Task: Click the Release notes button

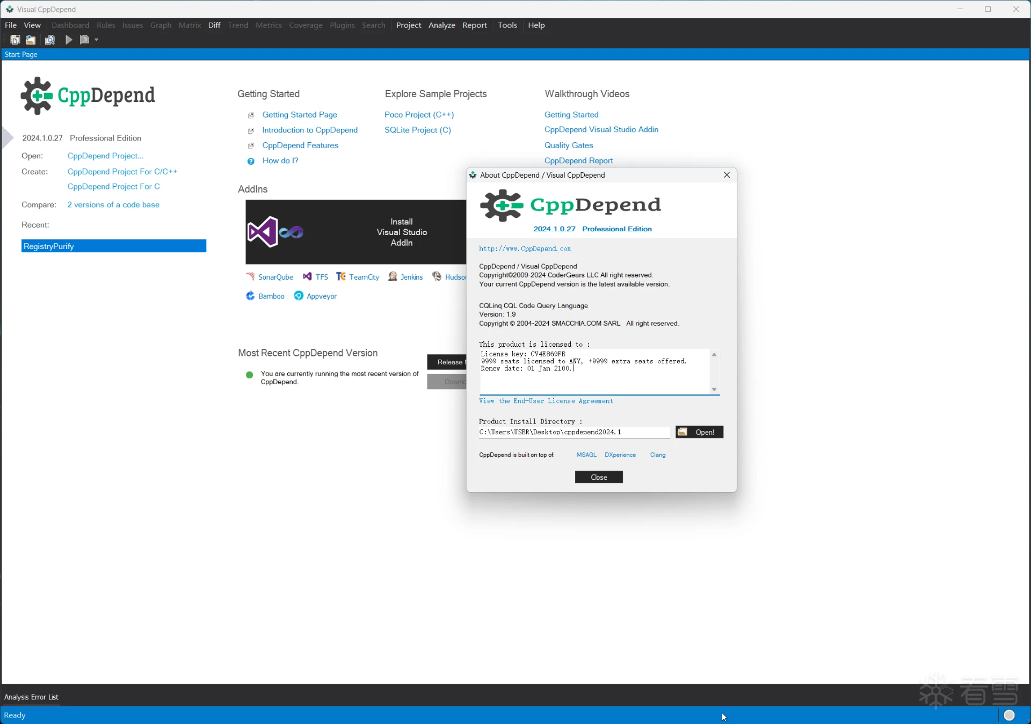Action: click(x=447, y=362)
